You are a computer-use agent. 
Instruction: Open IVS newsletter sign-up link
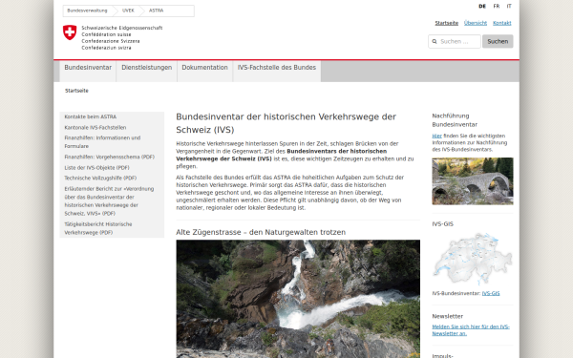[x=471, y=330]
